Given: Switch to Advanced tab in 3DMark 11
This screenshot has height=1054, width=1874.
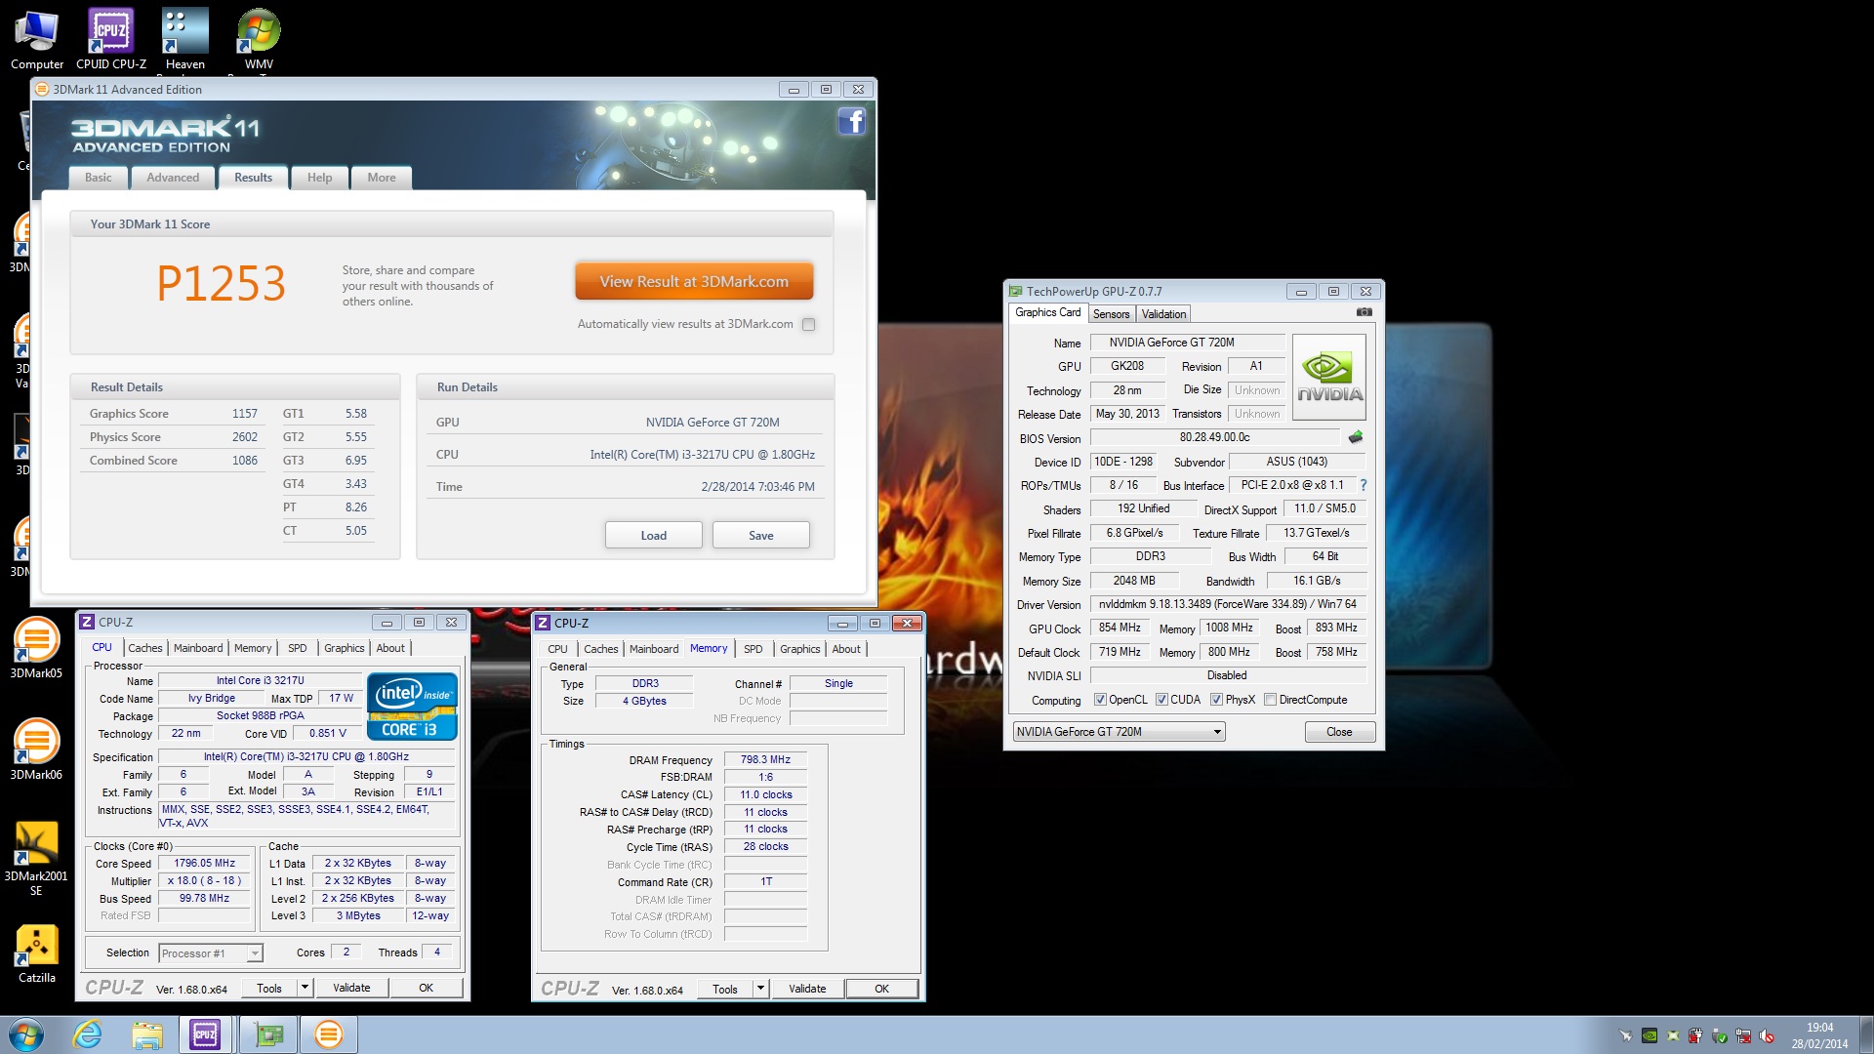Looking at the screenshot, I should click(x=173, y=178).
